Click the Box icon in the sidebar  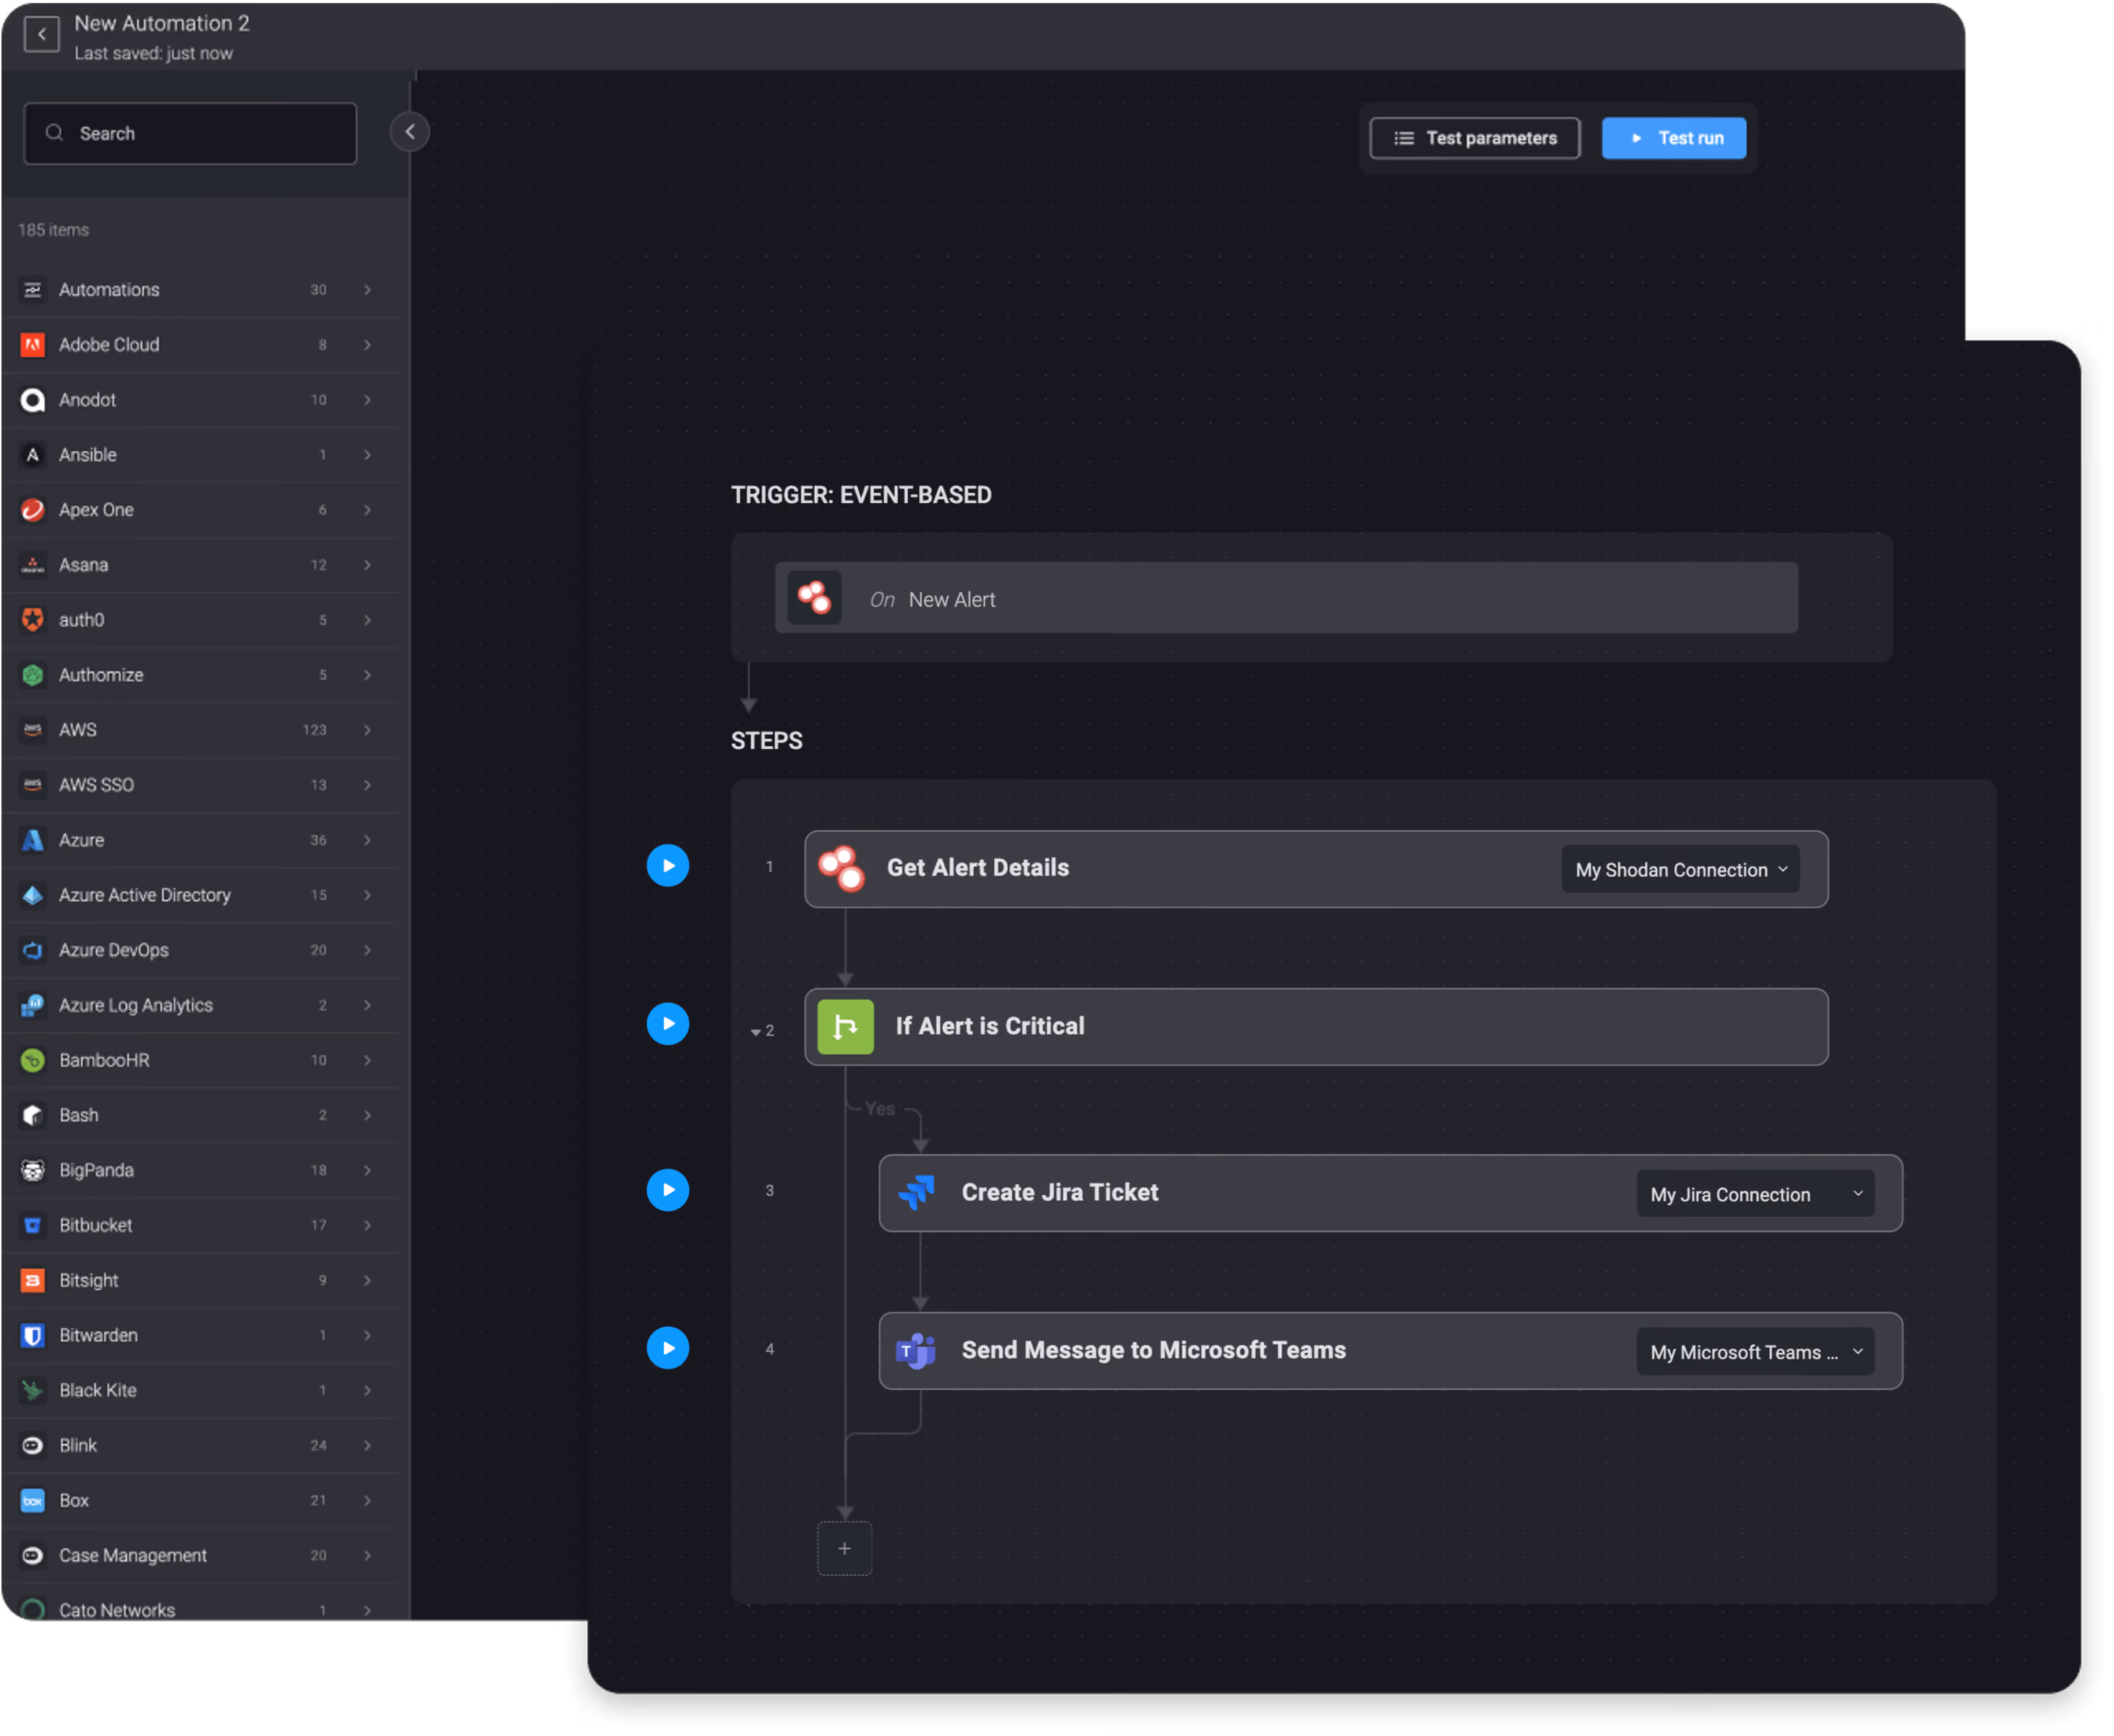pyautogui.click(x=33, y=1501)
